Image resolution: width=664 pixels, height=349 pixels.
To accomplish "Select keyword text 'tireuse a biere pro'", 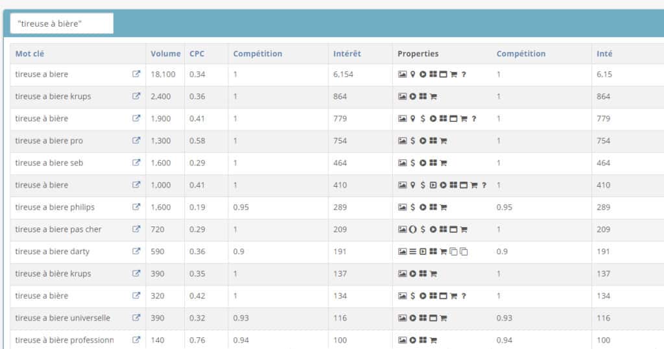I will 49,140.
